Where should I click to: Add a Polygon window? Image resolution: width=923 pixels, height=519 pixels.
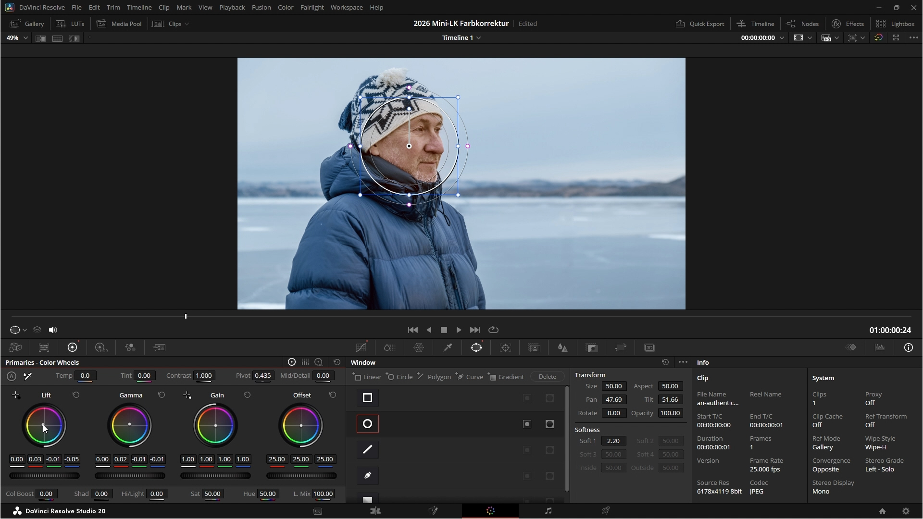(434, 377)
